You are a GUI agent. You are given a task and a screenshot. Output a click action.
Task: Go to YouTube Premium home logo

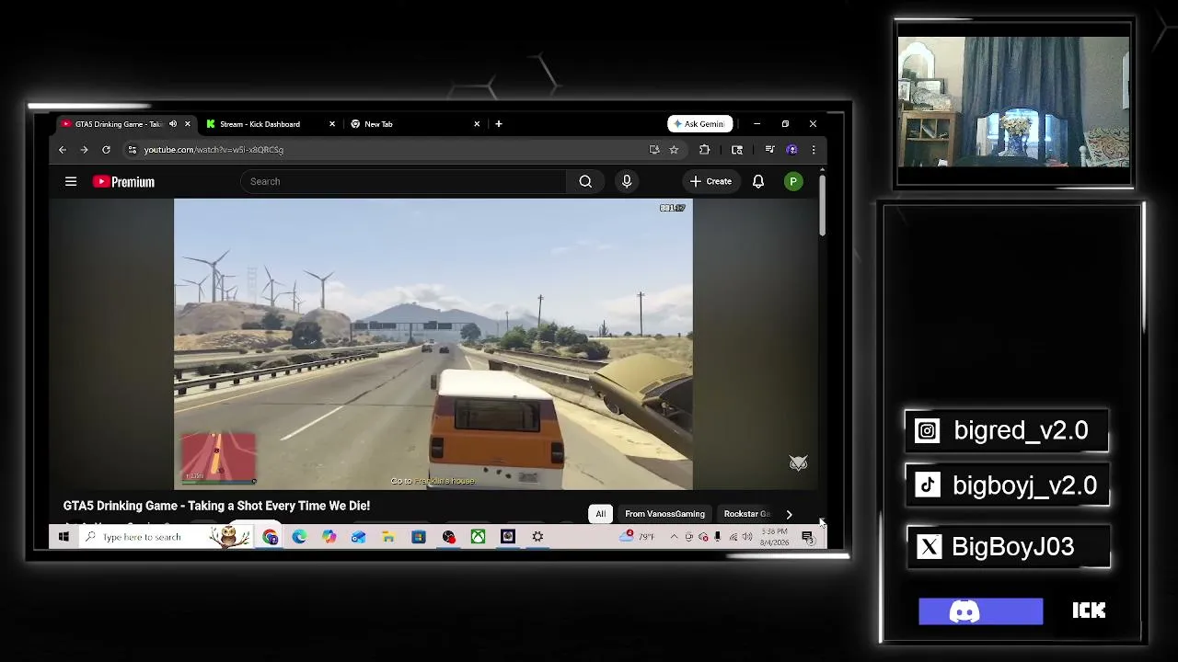[x=123, y=182]
